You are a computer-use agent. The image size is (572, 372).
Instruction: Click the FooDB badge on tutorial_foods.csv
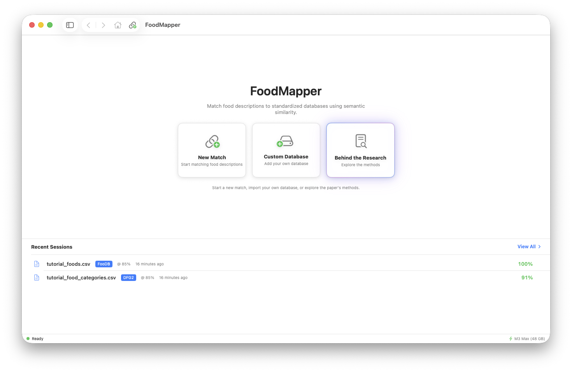104,264
